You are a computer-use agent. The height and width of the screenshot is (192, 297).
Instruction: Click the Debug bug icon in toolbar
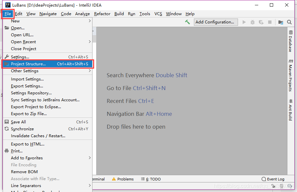[x=253, y=22]
